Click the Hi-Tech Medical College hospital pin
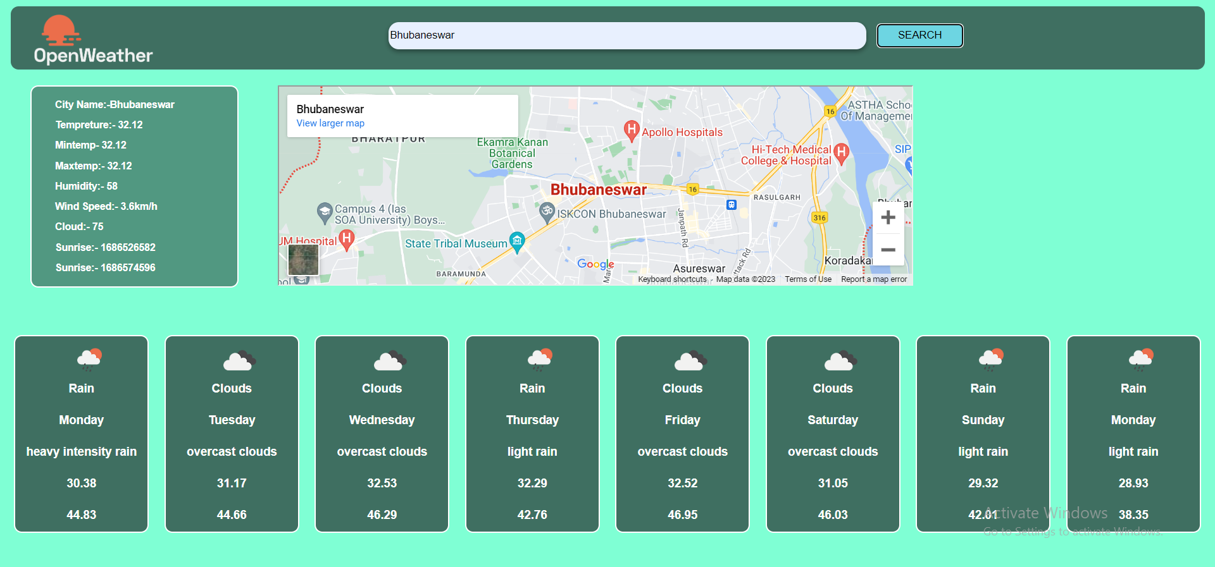Viewport: 1215px width, 567px height. [x=841, y=152]
